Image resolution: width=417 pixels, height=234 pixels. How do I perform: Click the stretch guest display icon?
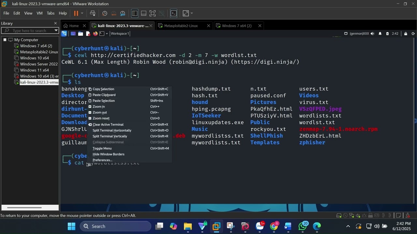(x=186, y=13)
